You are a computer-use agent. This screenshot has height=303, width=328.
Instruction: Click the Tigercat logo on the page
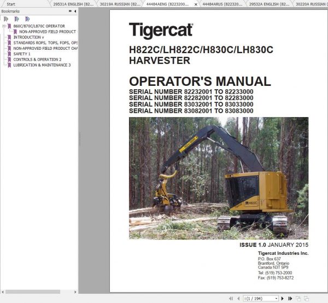point(161,31)
